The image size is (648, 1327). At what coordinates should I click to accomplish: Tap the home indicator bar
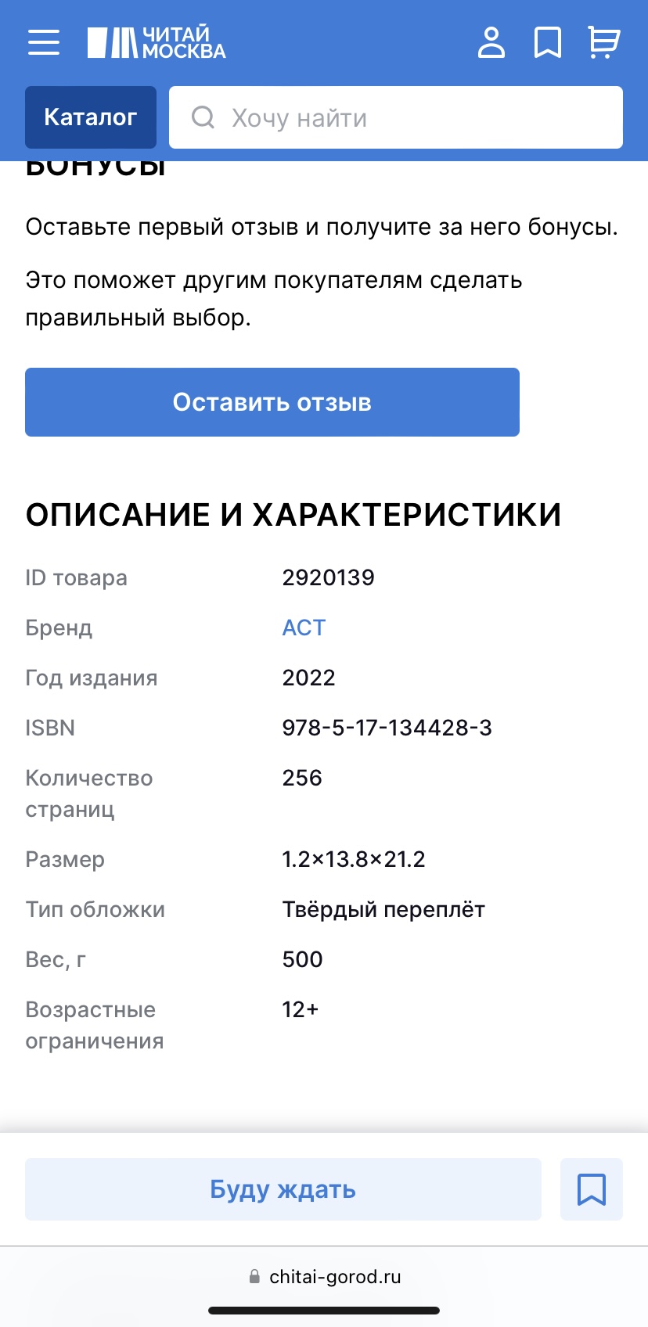pos(324,1311)
